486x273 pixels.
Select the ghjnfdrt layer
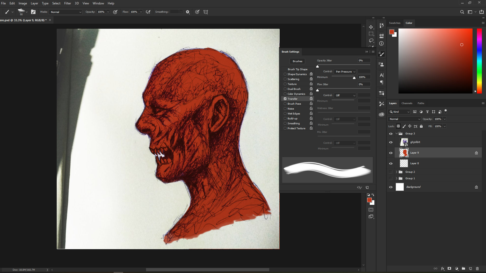coord(438,142)
